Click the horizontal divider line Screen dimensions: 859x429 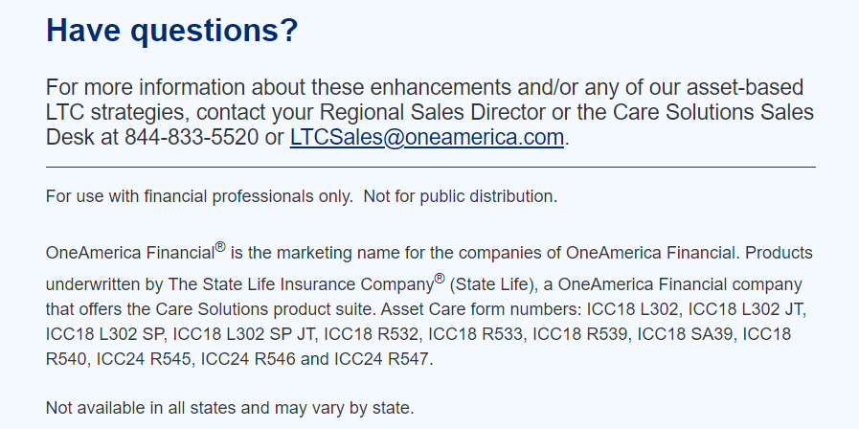(x=431, y=167)
